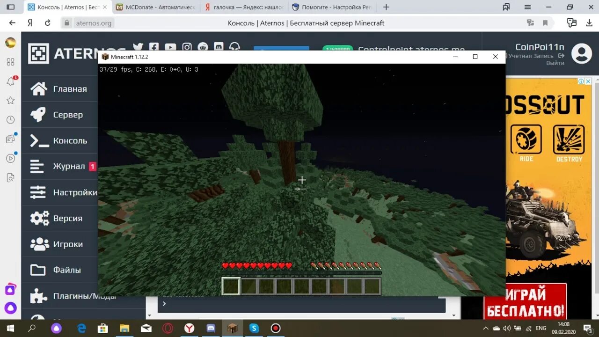Open Microsoft Edge from the taskbar

[x=81, y=328]
